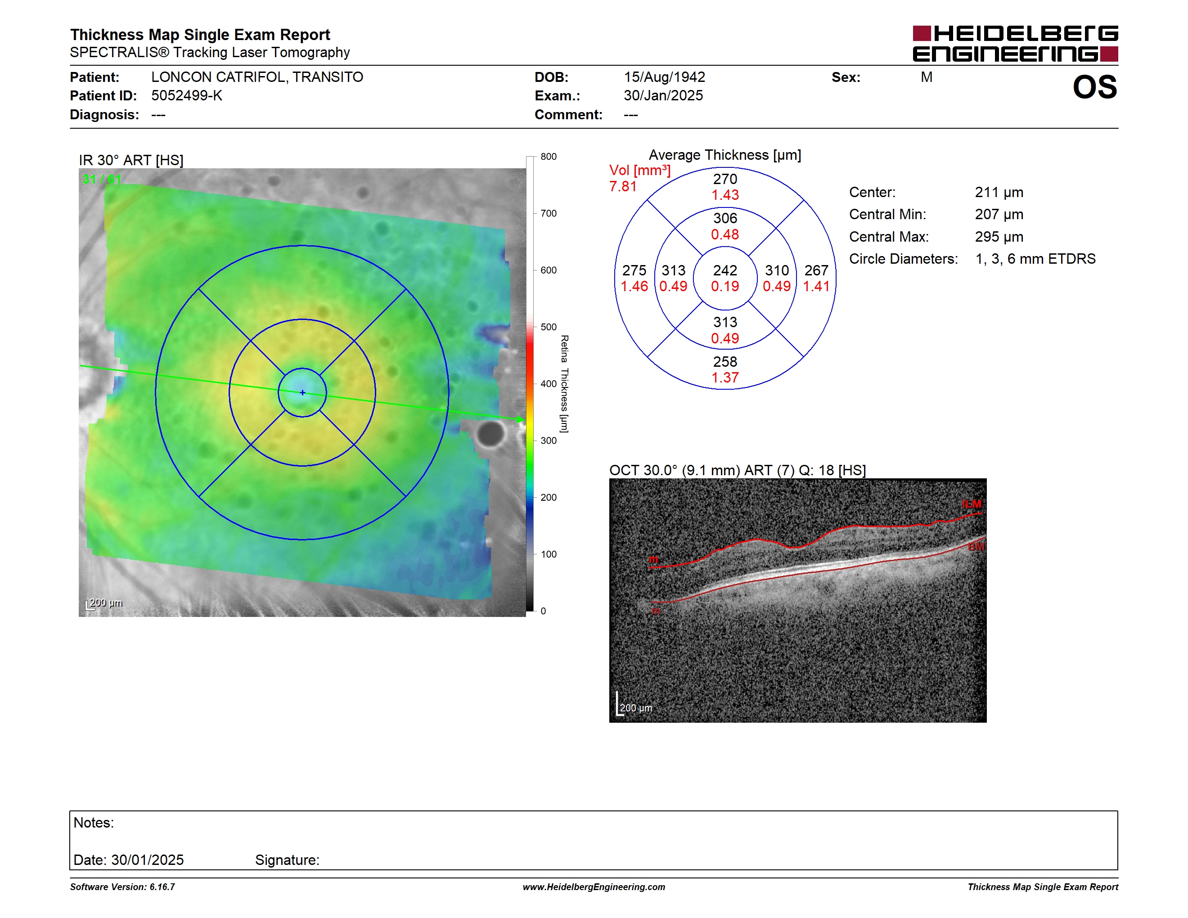Click the '1, 3, 6 mm ETDRS' circle diameters
1188x918 pixels.
[x=1035, y=259]
